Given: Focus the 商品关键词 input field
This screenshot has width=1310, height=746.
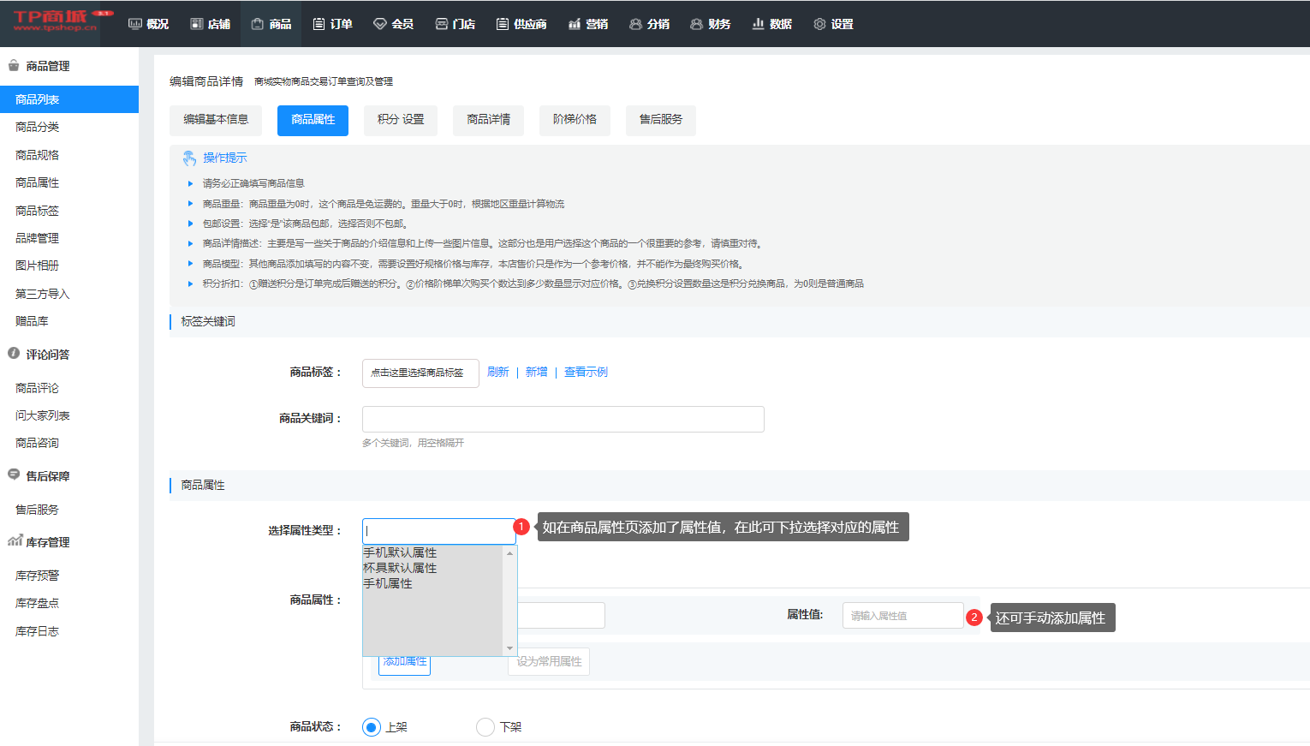Looking at the screenshot, I should tap(563, 419).
